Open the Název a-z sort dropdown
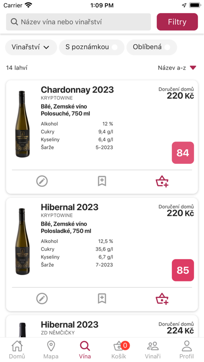204x362 pixels. pos(177,68)
